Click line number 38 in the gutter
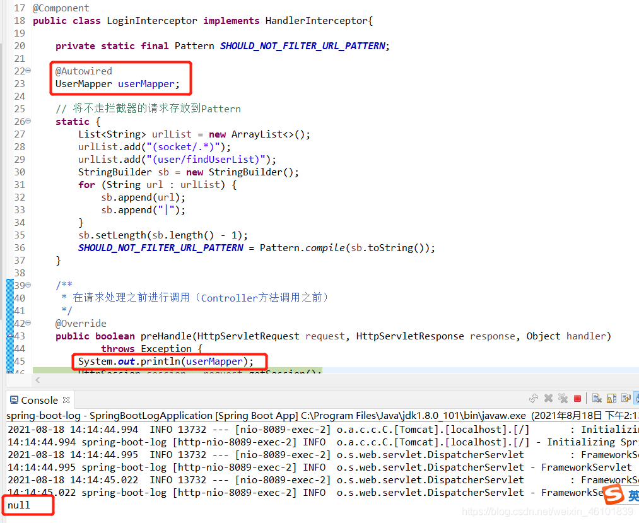The image size is (639, 523). 19,273
